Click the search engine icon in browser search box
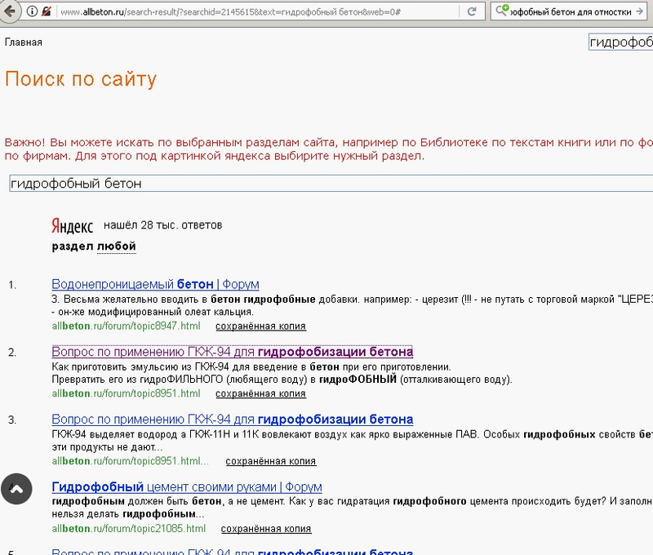This screenshot has width=653, height=555. 504,11
